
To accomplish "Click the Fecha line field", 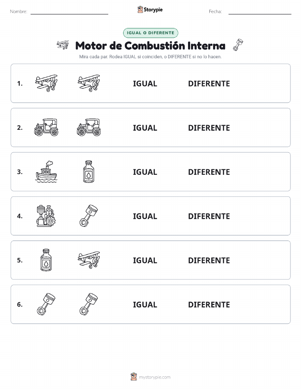I will 260,11.
